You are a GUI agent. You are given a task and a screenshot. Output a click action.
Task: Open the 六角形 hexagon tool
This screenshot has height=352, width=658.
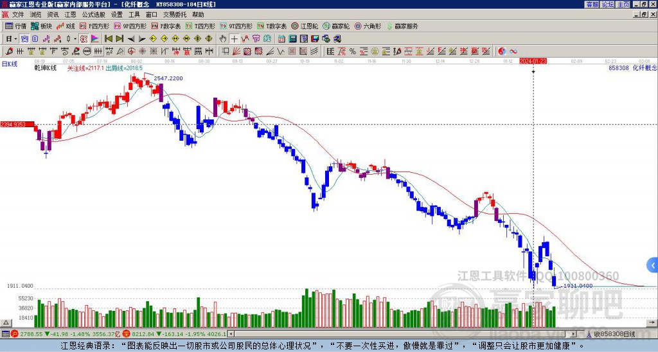click(368, 26)
